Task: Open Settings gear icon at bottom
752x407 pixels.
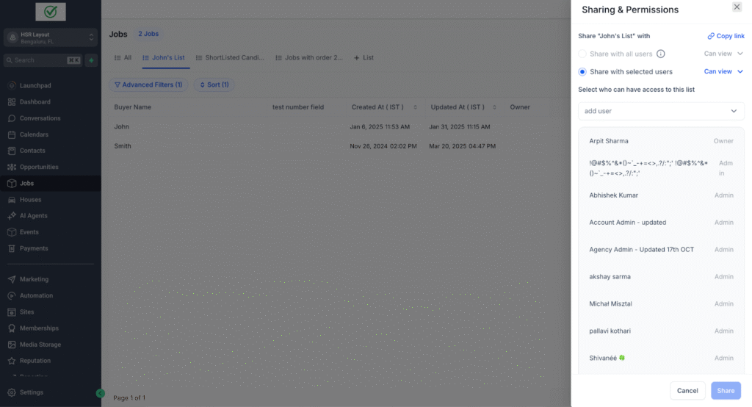Action: pyautogui.click(x=12, y=392)
